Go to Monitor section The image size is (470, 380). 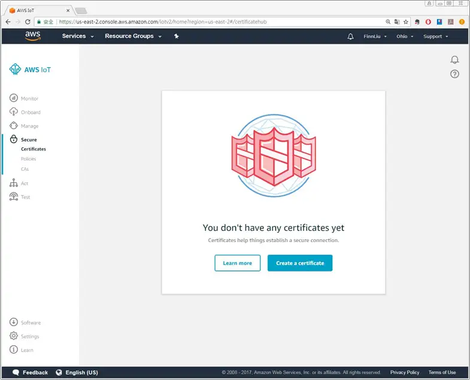(x=29, y=98)
